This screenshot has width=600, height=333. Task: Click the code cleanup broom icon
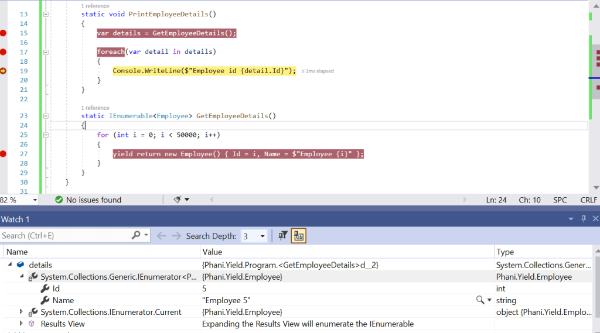178,200
